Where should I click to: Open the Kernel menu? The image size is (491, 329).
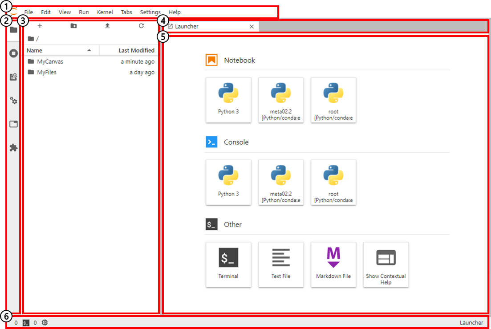point(105,12)
